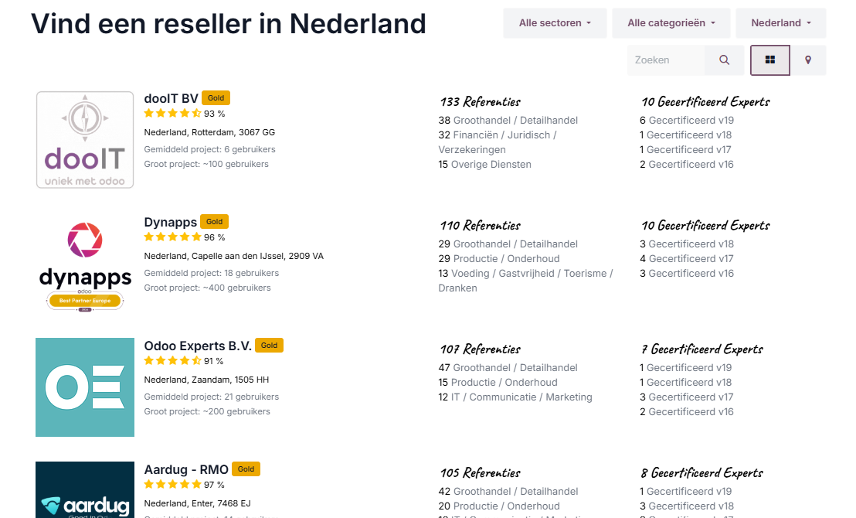856x518 pixels.
Task: Switch to map view with pin icon
Action: (808, 60)
